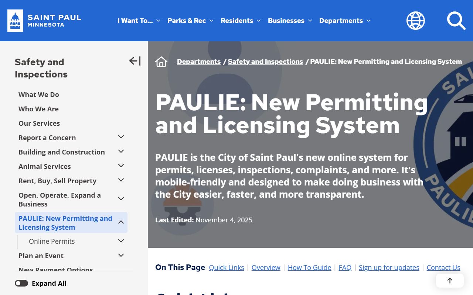Jump to Contact Us section
The width and height of the screenshot is (473, 295).
[x=443, y=267]
